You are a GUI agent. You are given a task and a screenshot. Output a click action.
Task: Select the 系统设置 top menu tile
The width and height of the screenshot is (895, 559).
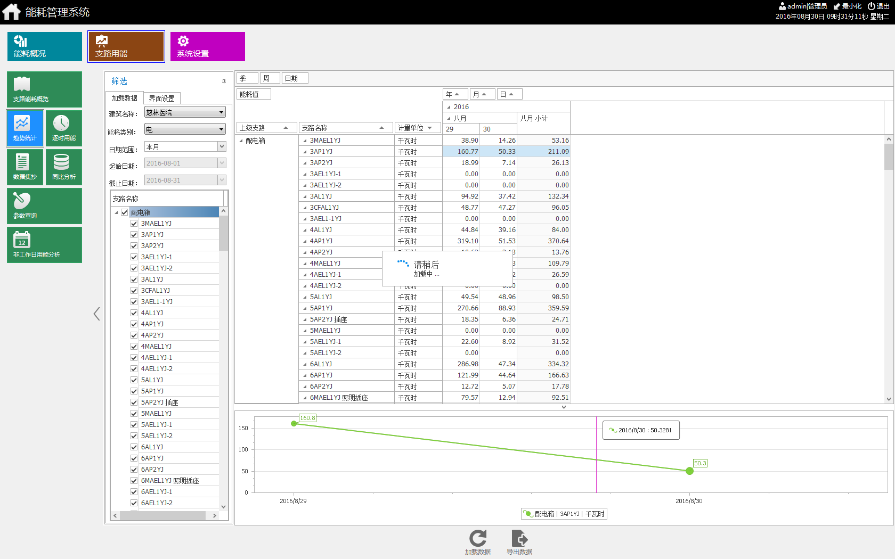pyautogui.click(x=208, y=47)
